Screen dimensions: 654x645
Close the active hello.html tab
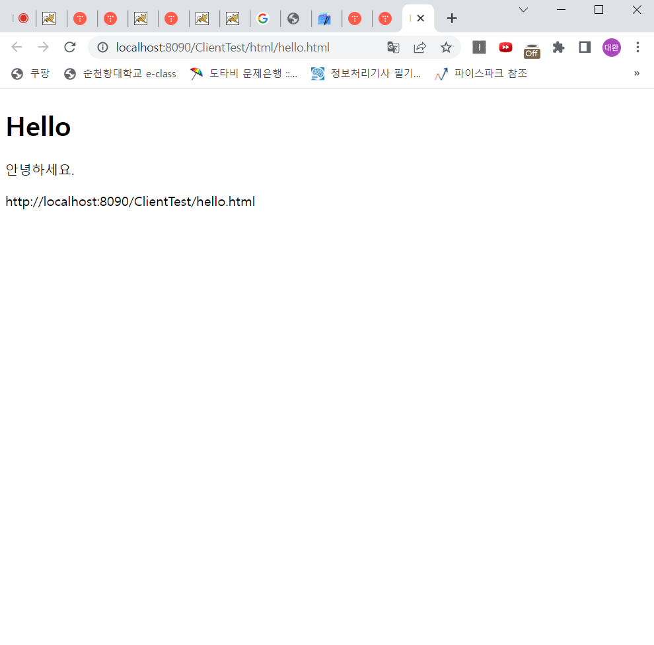pos(420,18)
